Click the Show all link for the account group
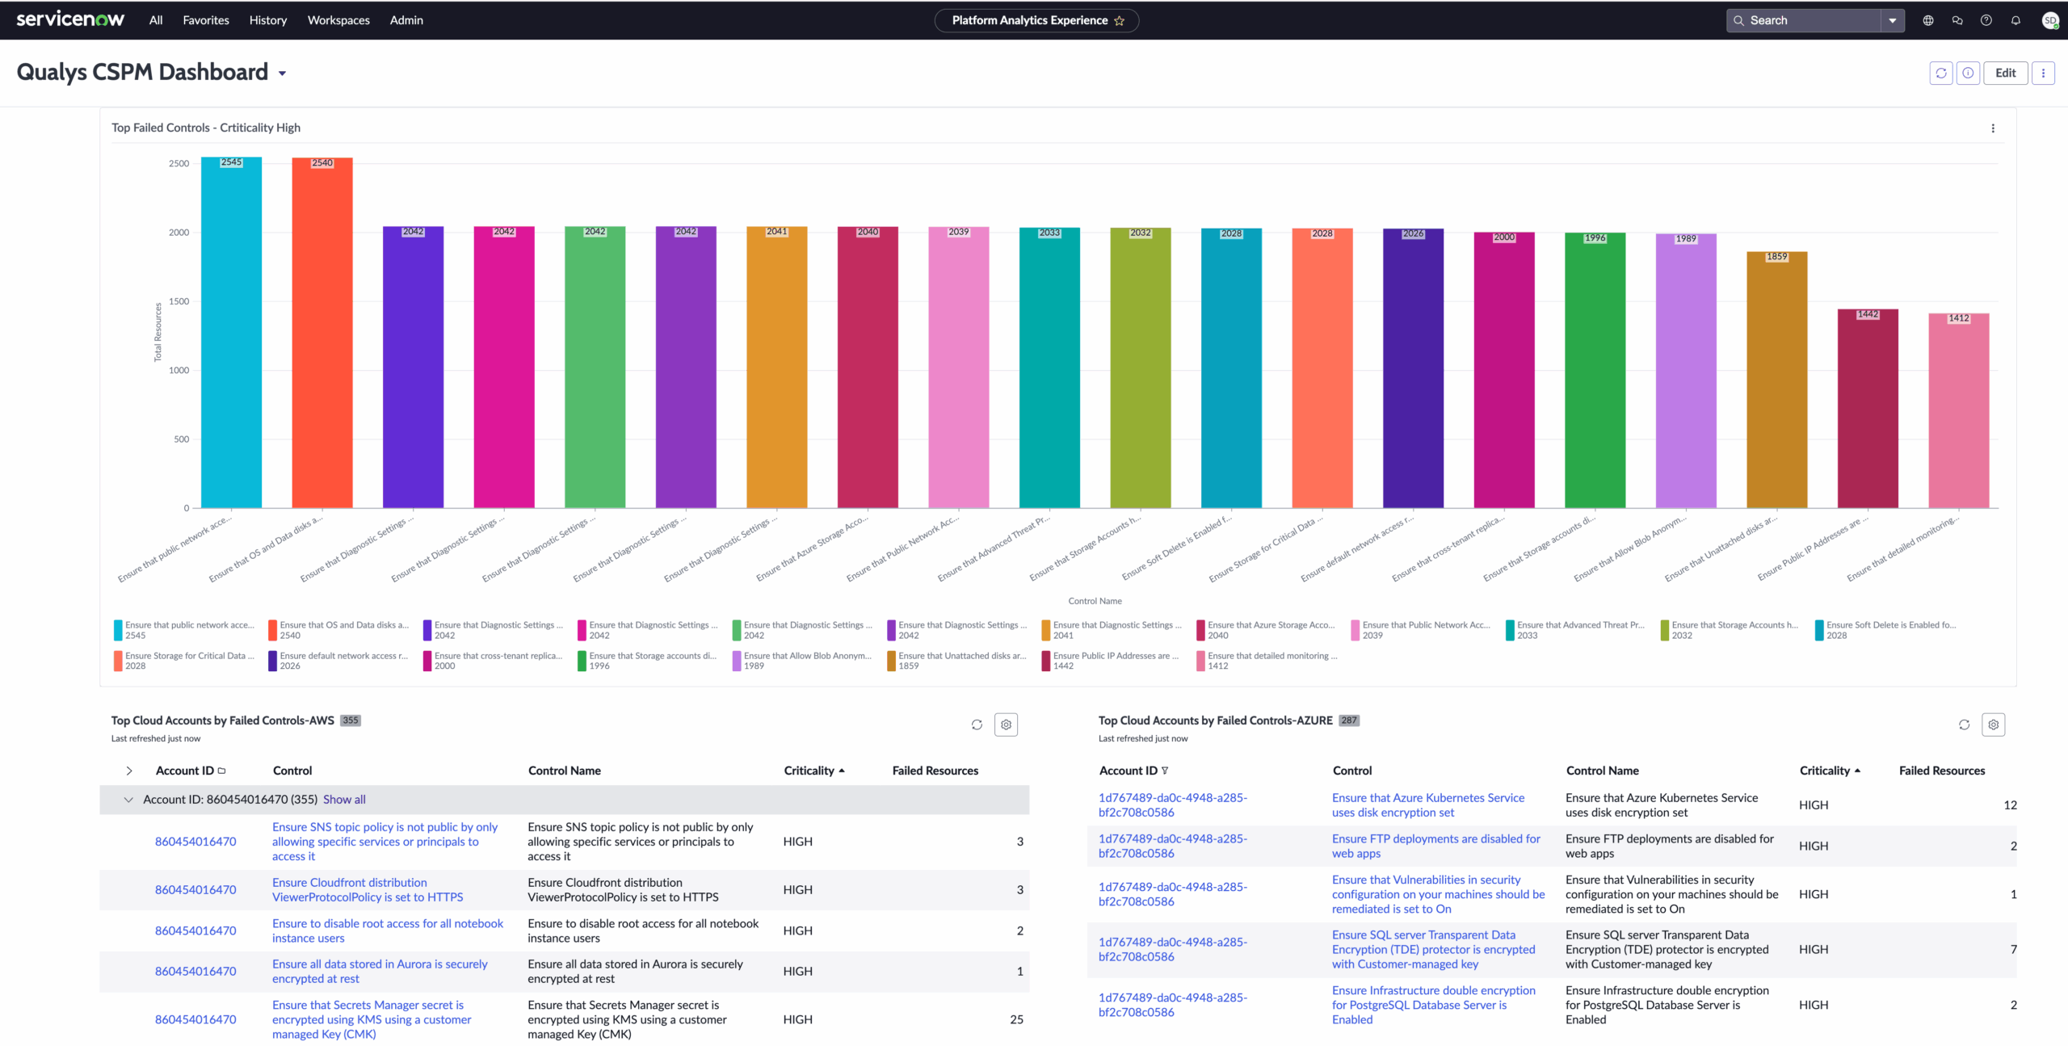Viewport: 2068px width, 1046px height. tap(344, 800)
